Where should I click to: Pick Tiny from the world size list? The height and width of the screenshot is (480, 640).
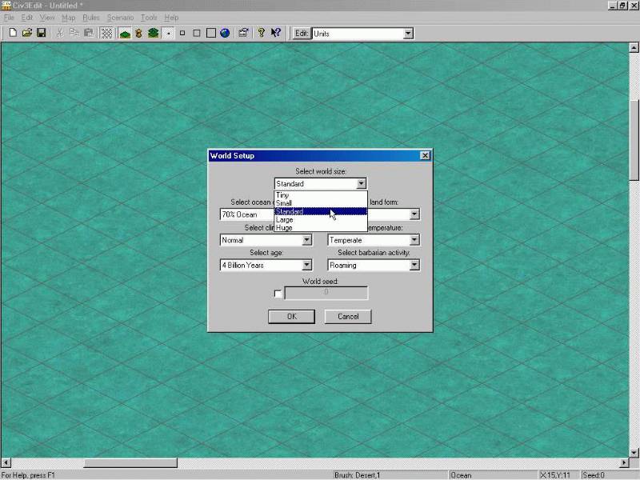321,195
